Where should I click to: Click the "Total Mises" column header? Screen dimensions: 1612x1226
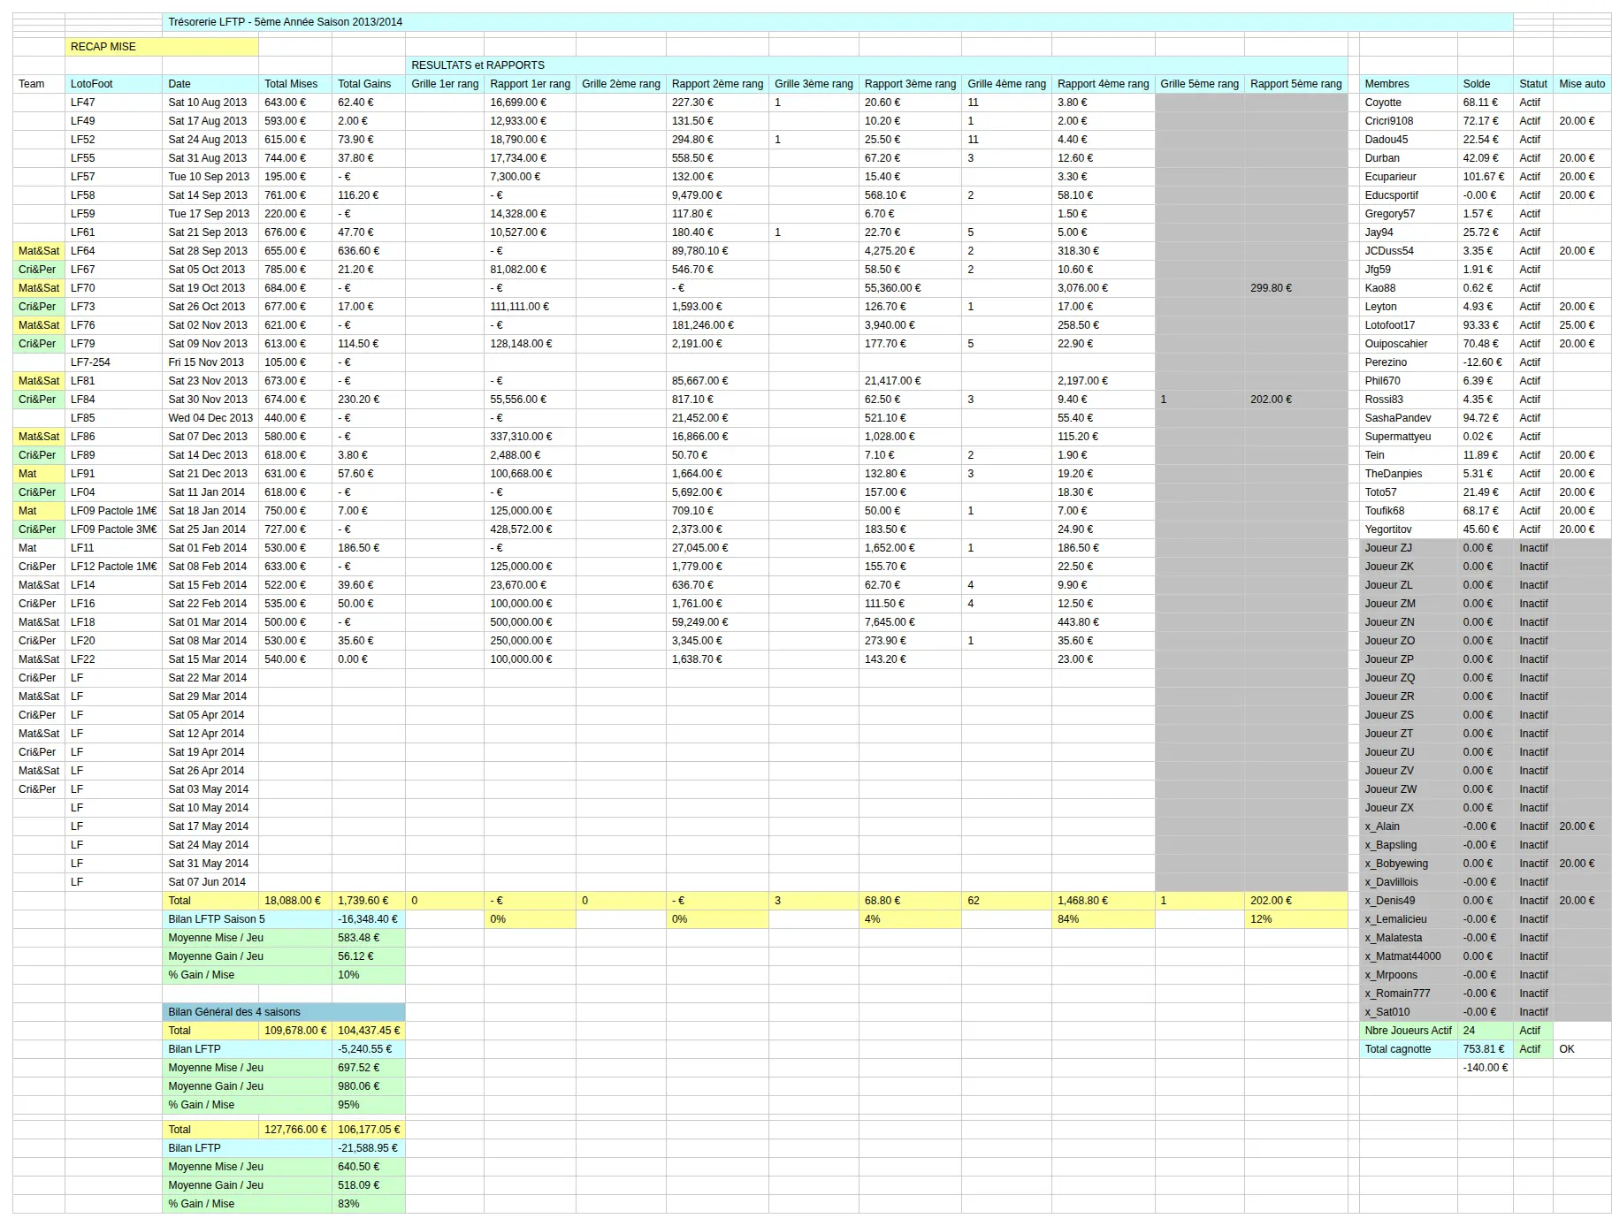(x=295, y=84)
